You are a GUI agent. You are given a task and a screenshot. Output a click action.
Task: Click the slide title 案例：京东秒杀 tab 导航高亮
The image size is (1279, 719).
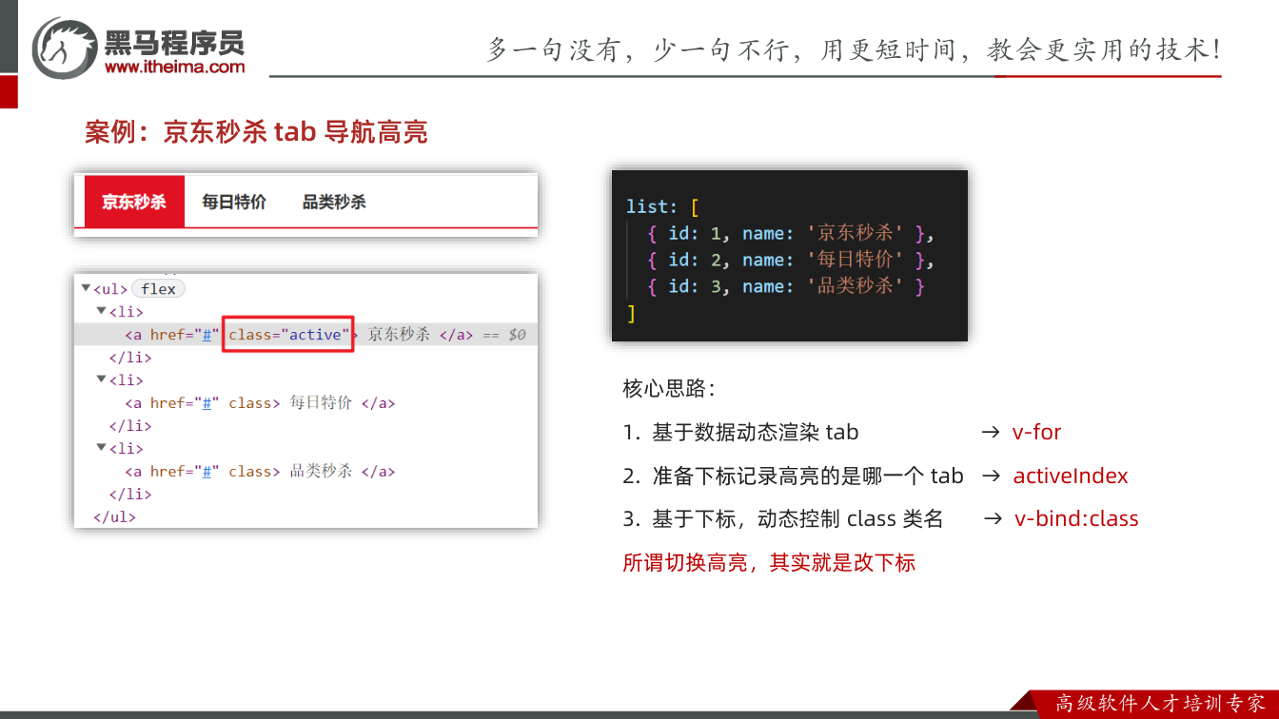(256, 132)
